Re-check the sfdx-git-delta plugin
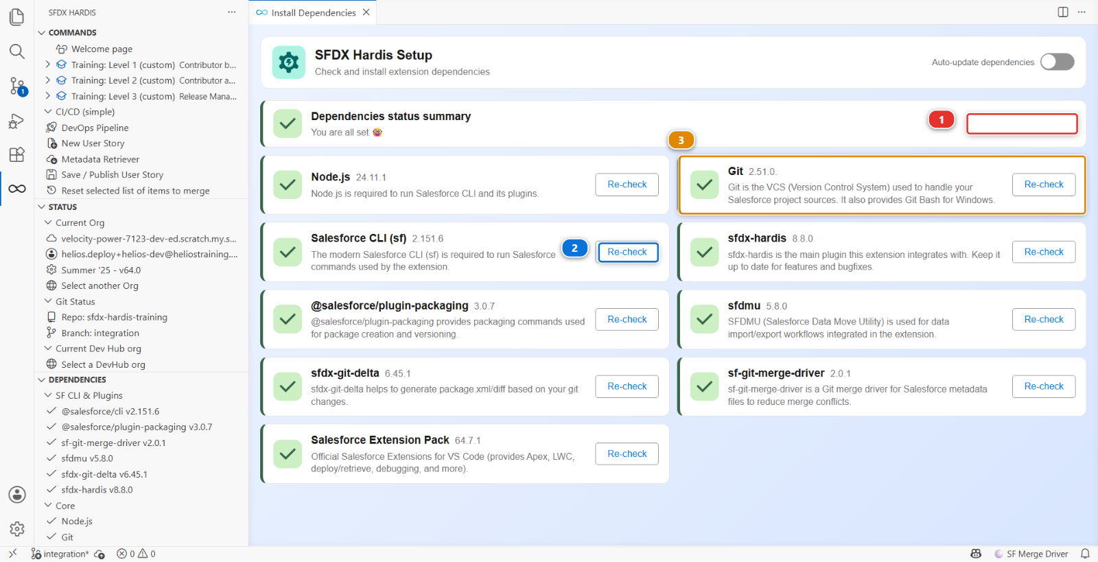 point(627,386)
